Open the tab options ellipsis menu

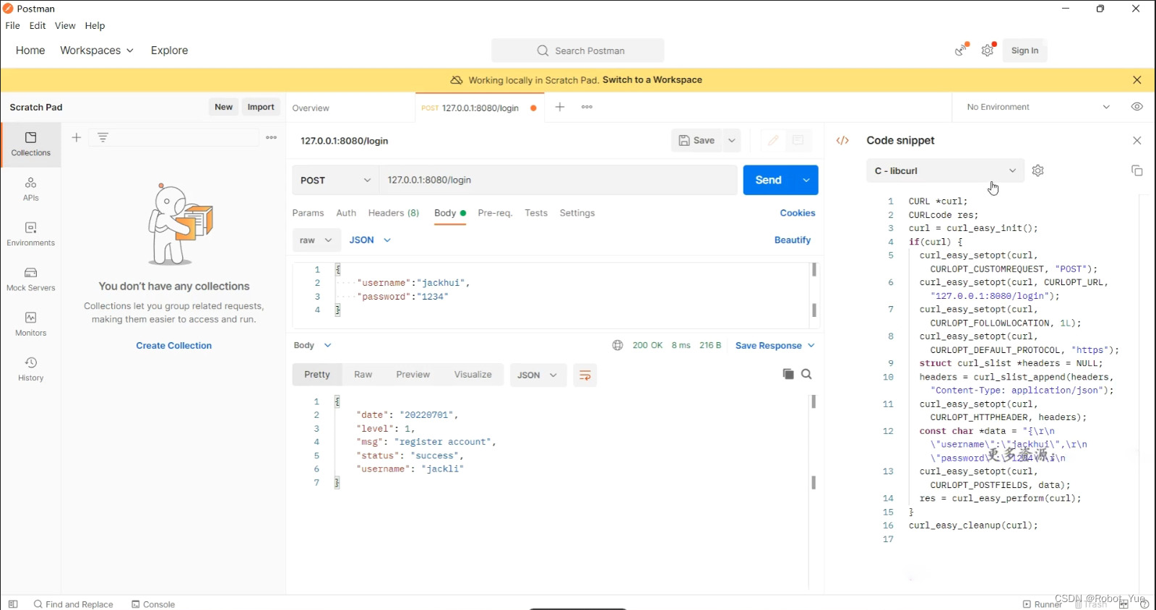[587, 107]
